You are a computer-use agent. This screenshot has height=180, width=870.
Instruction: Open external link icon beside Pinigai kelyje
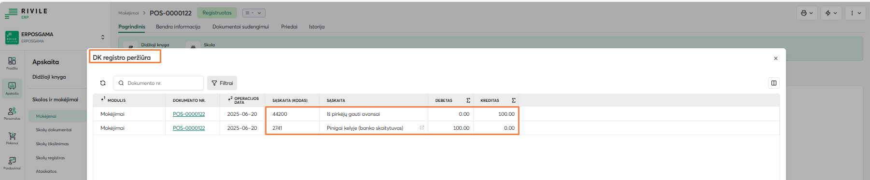(x=422, y=128)
